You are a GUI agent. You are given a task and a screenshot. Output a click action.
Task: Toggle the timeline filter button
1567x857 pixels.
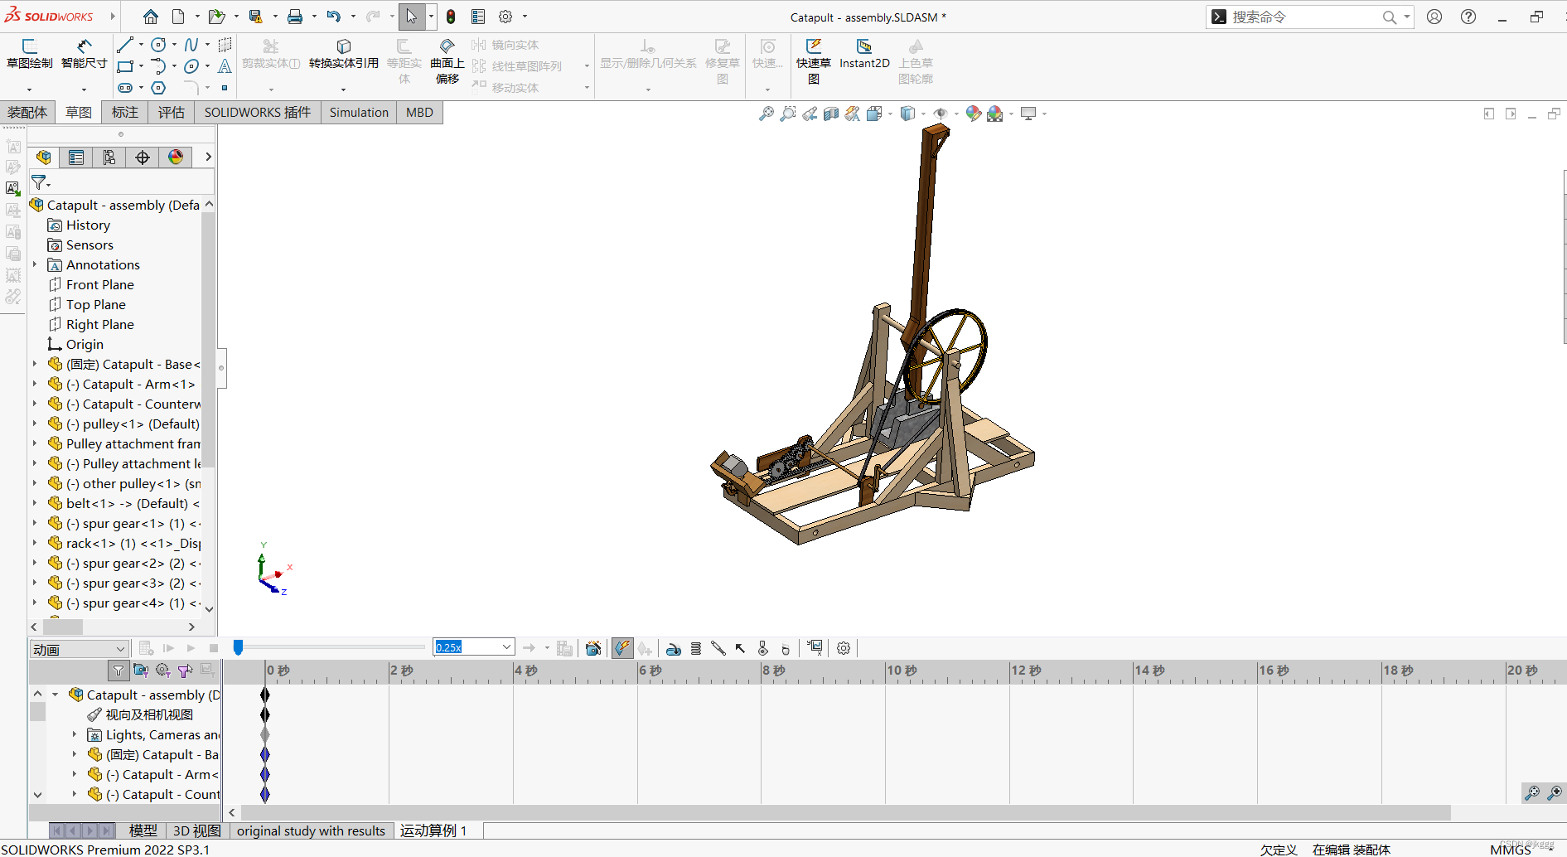(118, 670)
